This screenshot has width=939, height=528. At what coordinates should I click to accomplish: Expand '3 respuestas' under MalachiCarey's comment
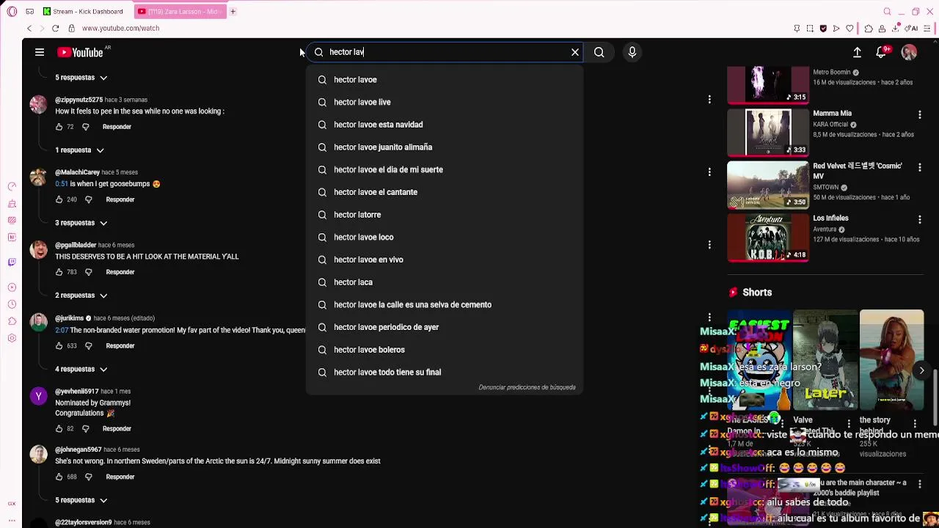[x=81, y=223]
